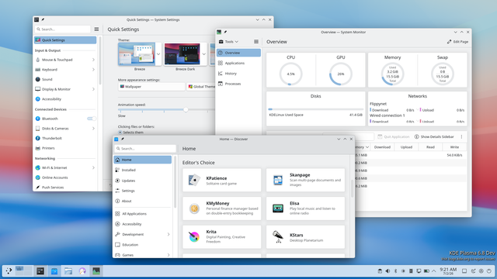Expand Display & Monitor settings chevron
The width and height of the screenshot is (497, 279).
[x=93, y=89]
